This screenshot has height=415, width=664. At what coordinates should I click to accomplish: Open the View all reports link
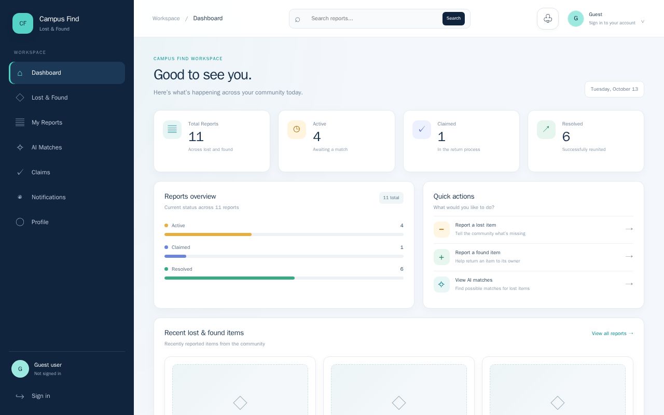[x=613, y=334]
